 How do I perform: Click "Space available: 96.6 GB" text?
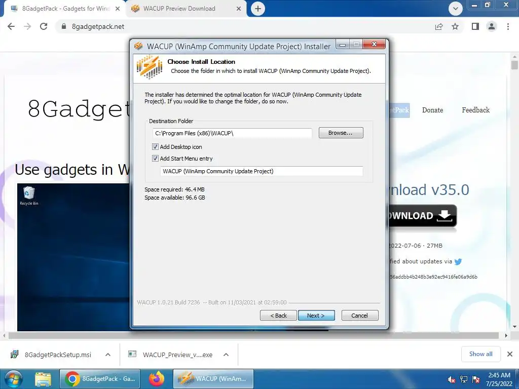click(x=175, y=198)
